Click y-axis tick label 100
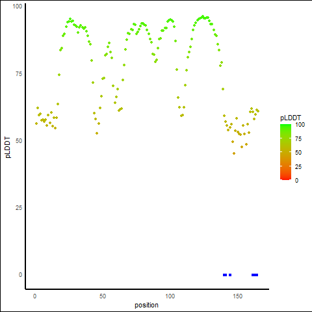Image resolution: width=312 pixels, height=312 pixels. [x=18, y=6]
